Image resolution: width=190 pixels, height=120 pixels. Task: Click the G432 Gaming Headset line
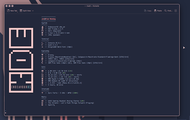click(66, 101)
